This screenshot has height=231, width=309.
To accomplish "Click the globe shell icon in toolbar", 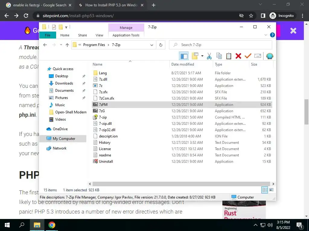I will 269,56.
